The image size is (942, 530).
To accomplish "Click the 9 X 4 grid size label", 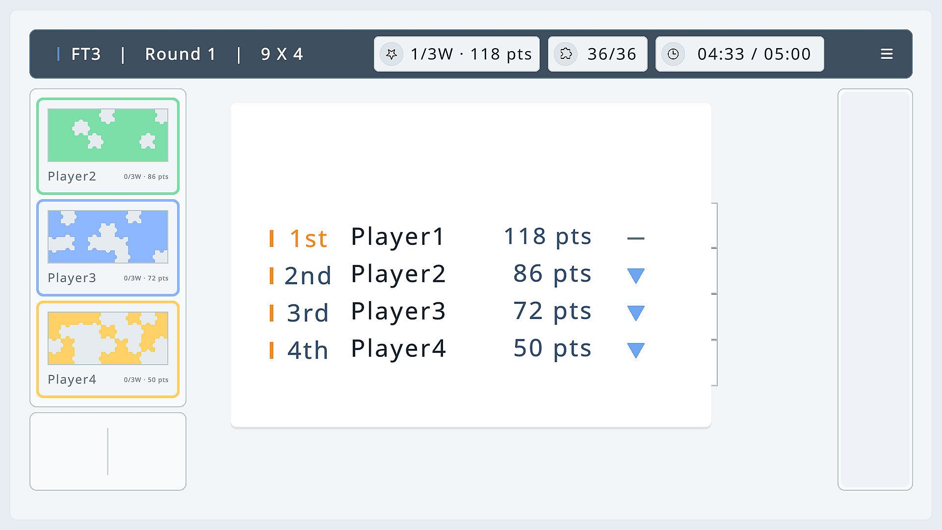I will (x=282, y=54).
